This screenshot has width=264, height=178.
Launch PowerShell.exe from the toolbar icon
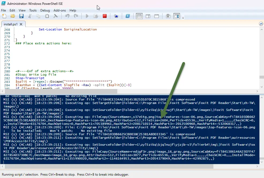pyautogui.click(x=128, y=16)
